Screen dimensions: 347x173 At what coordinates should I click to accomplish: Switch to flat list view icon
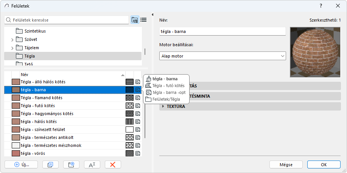(x=143, y=20)
